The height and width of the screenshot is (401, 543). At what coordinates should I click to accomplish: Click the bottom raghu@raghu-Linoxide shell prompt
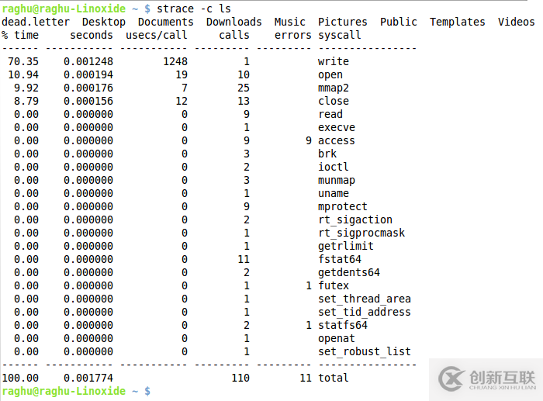click(76, 391)
